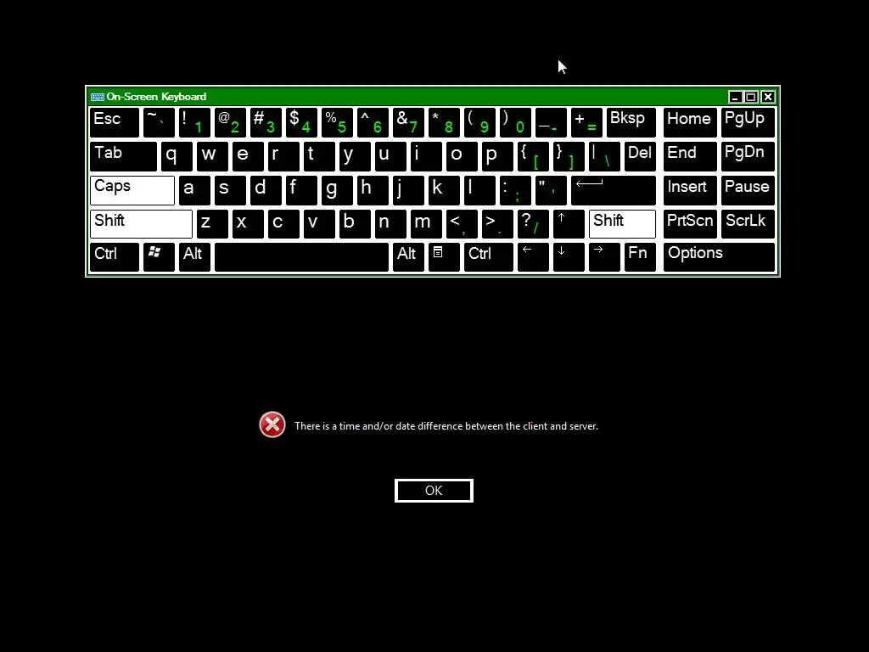Toggle the left Ctrl key
This screenshot has height=652, width=869.
[x=115, y=257]
